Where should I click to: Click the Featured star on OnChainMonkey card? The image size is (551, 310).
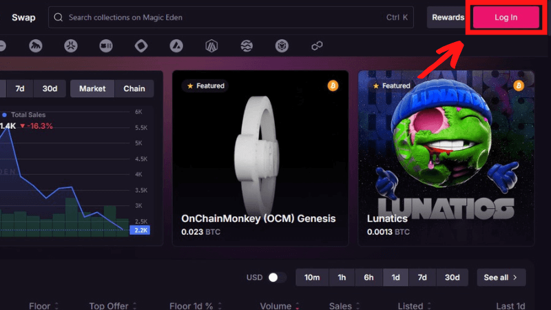190,85
